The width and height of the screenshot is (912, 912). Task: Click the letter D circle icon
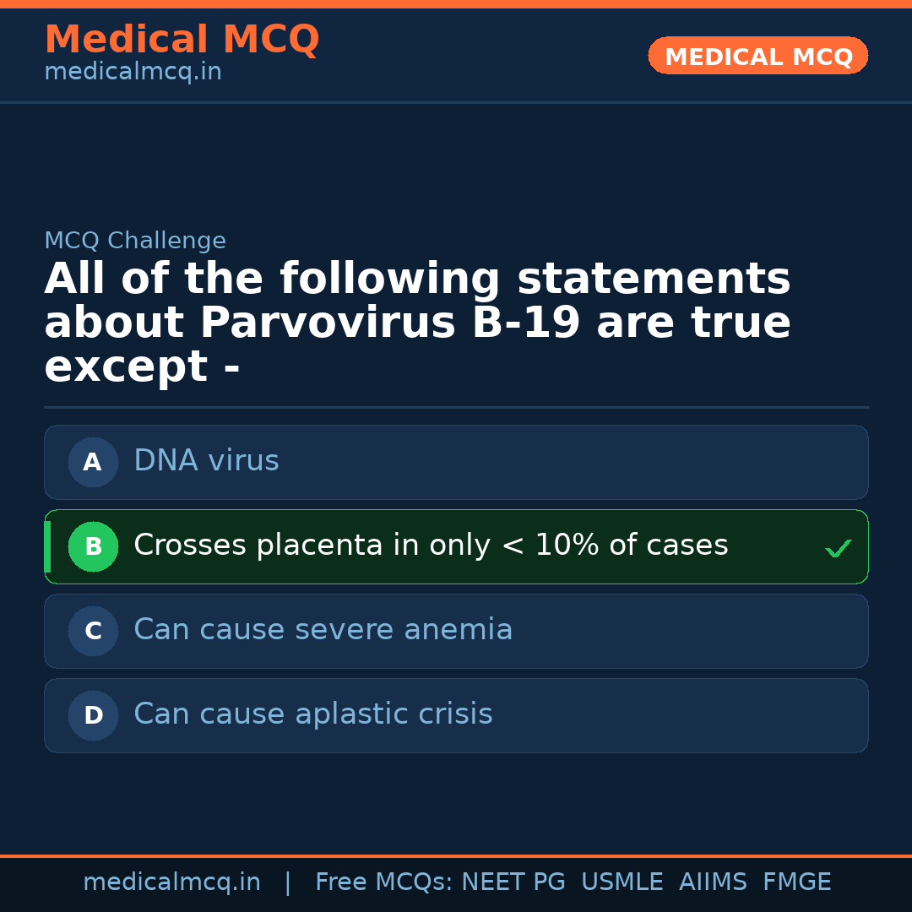[93, 715]
